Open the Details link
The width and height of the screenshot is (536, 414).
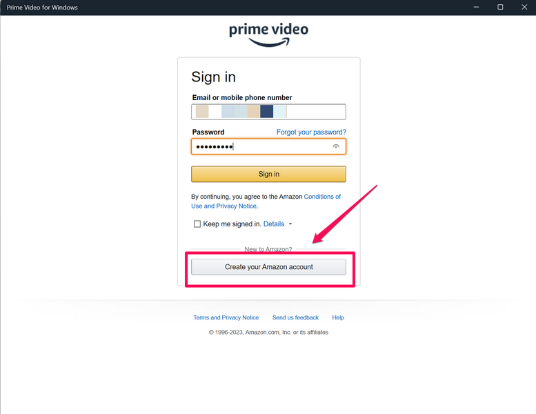274,224
